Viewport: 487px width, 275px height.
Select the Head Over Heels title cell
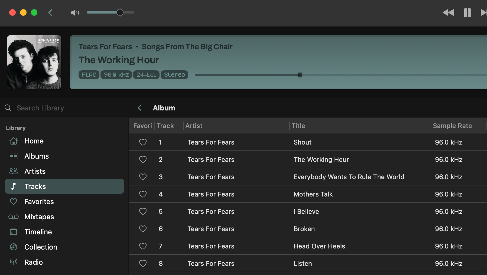pos(319,246)
